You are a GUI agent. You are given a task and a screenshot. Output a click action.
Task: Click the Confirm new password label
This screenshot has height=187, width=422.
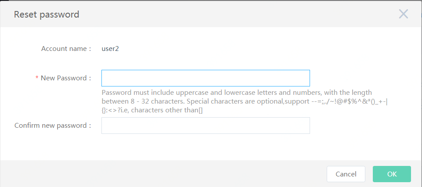53,126
